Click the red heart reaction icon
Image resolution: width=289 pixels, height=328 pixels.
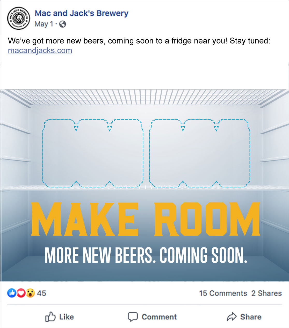tap(21, 293)
